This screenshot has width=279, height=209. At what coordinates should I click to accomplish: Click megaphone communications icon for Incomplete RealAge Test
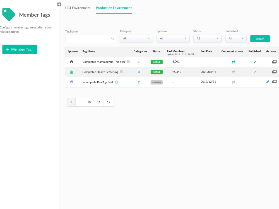tap(234, 82)
